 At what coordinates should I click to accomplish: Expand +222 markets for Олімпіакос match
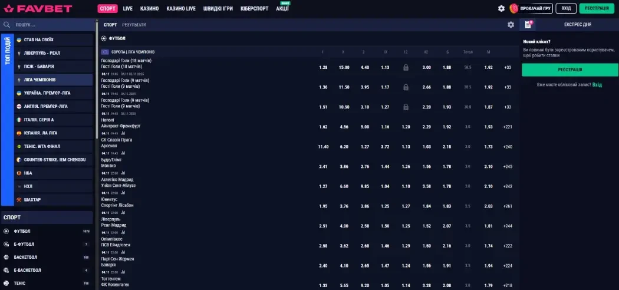point(508,246)
